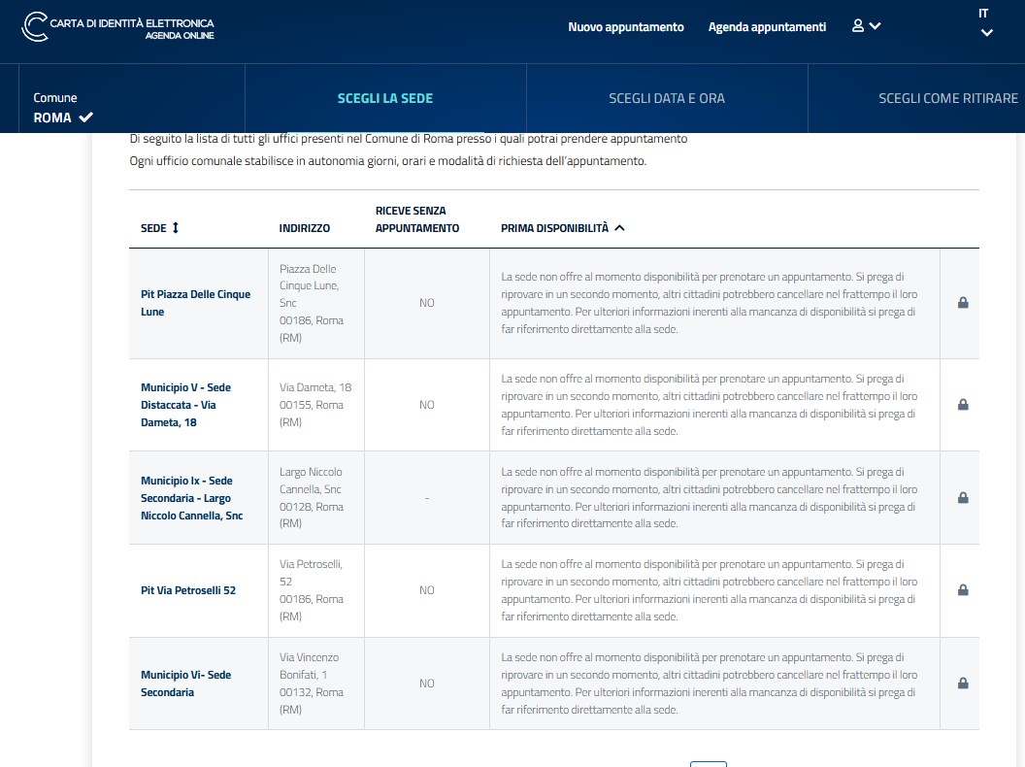This screenshot has width=1025, height=767.
Task: Open Municipio Ix - Sede Secondaria office
Action: click(191, 498)
